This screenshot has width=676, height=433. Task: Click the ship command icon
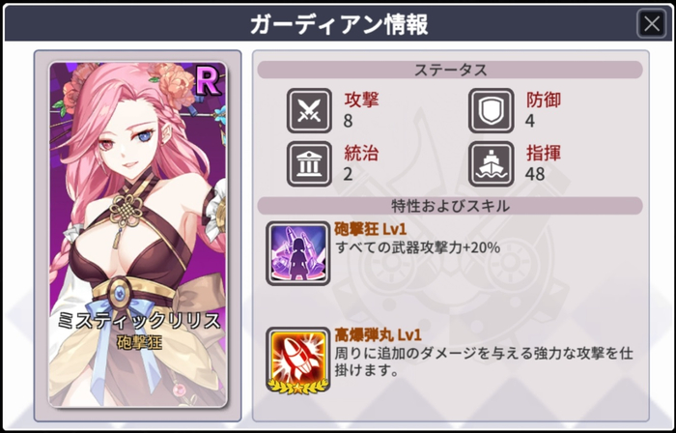[491, 164]
